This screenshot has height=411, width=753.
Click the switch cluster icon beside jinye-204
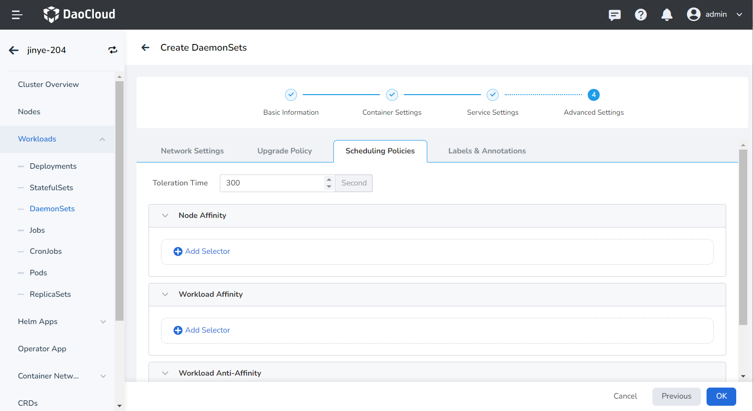[x=113, y=50]
